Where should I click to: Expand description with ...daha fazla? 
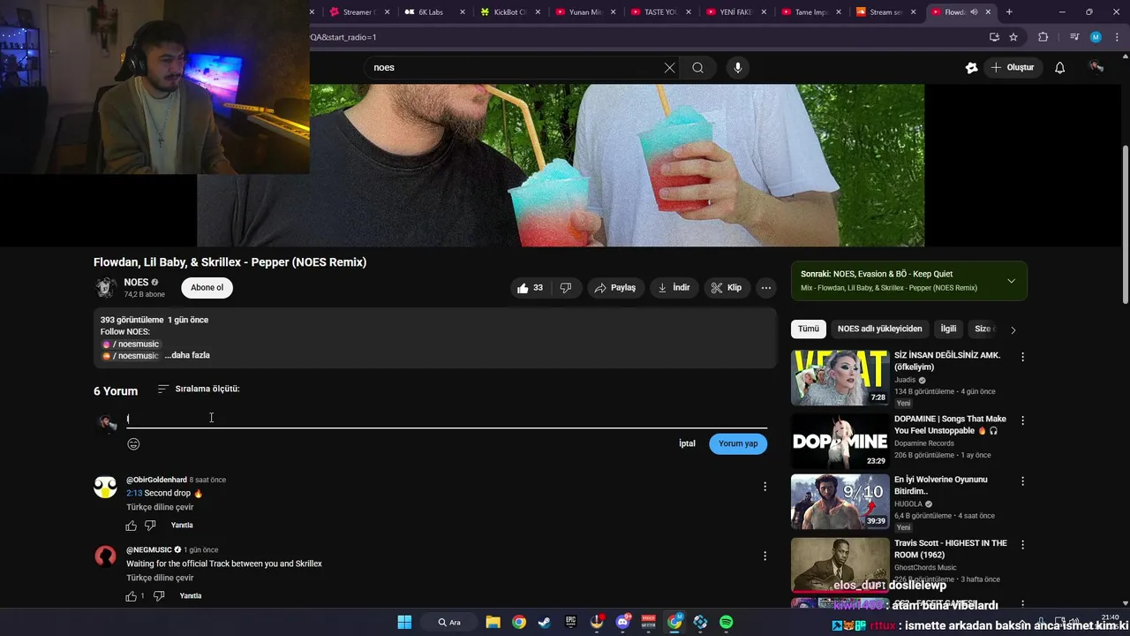pyautogui.click(x=187, y=355)
